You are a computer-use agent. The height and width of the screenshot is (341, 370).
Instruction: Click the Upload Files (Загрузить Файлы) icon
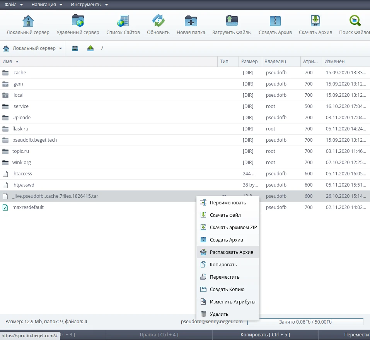232,21
